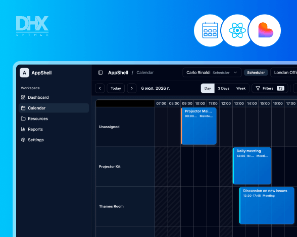Open the Reports page

click(x=54, y=129)
